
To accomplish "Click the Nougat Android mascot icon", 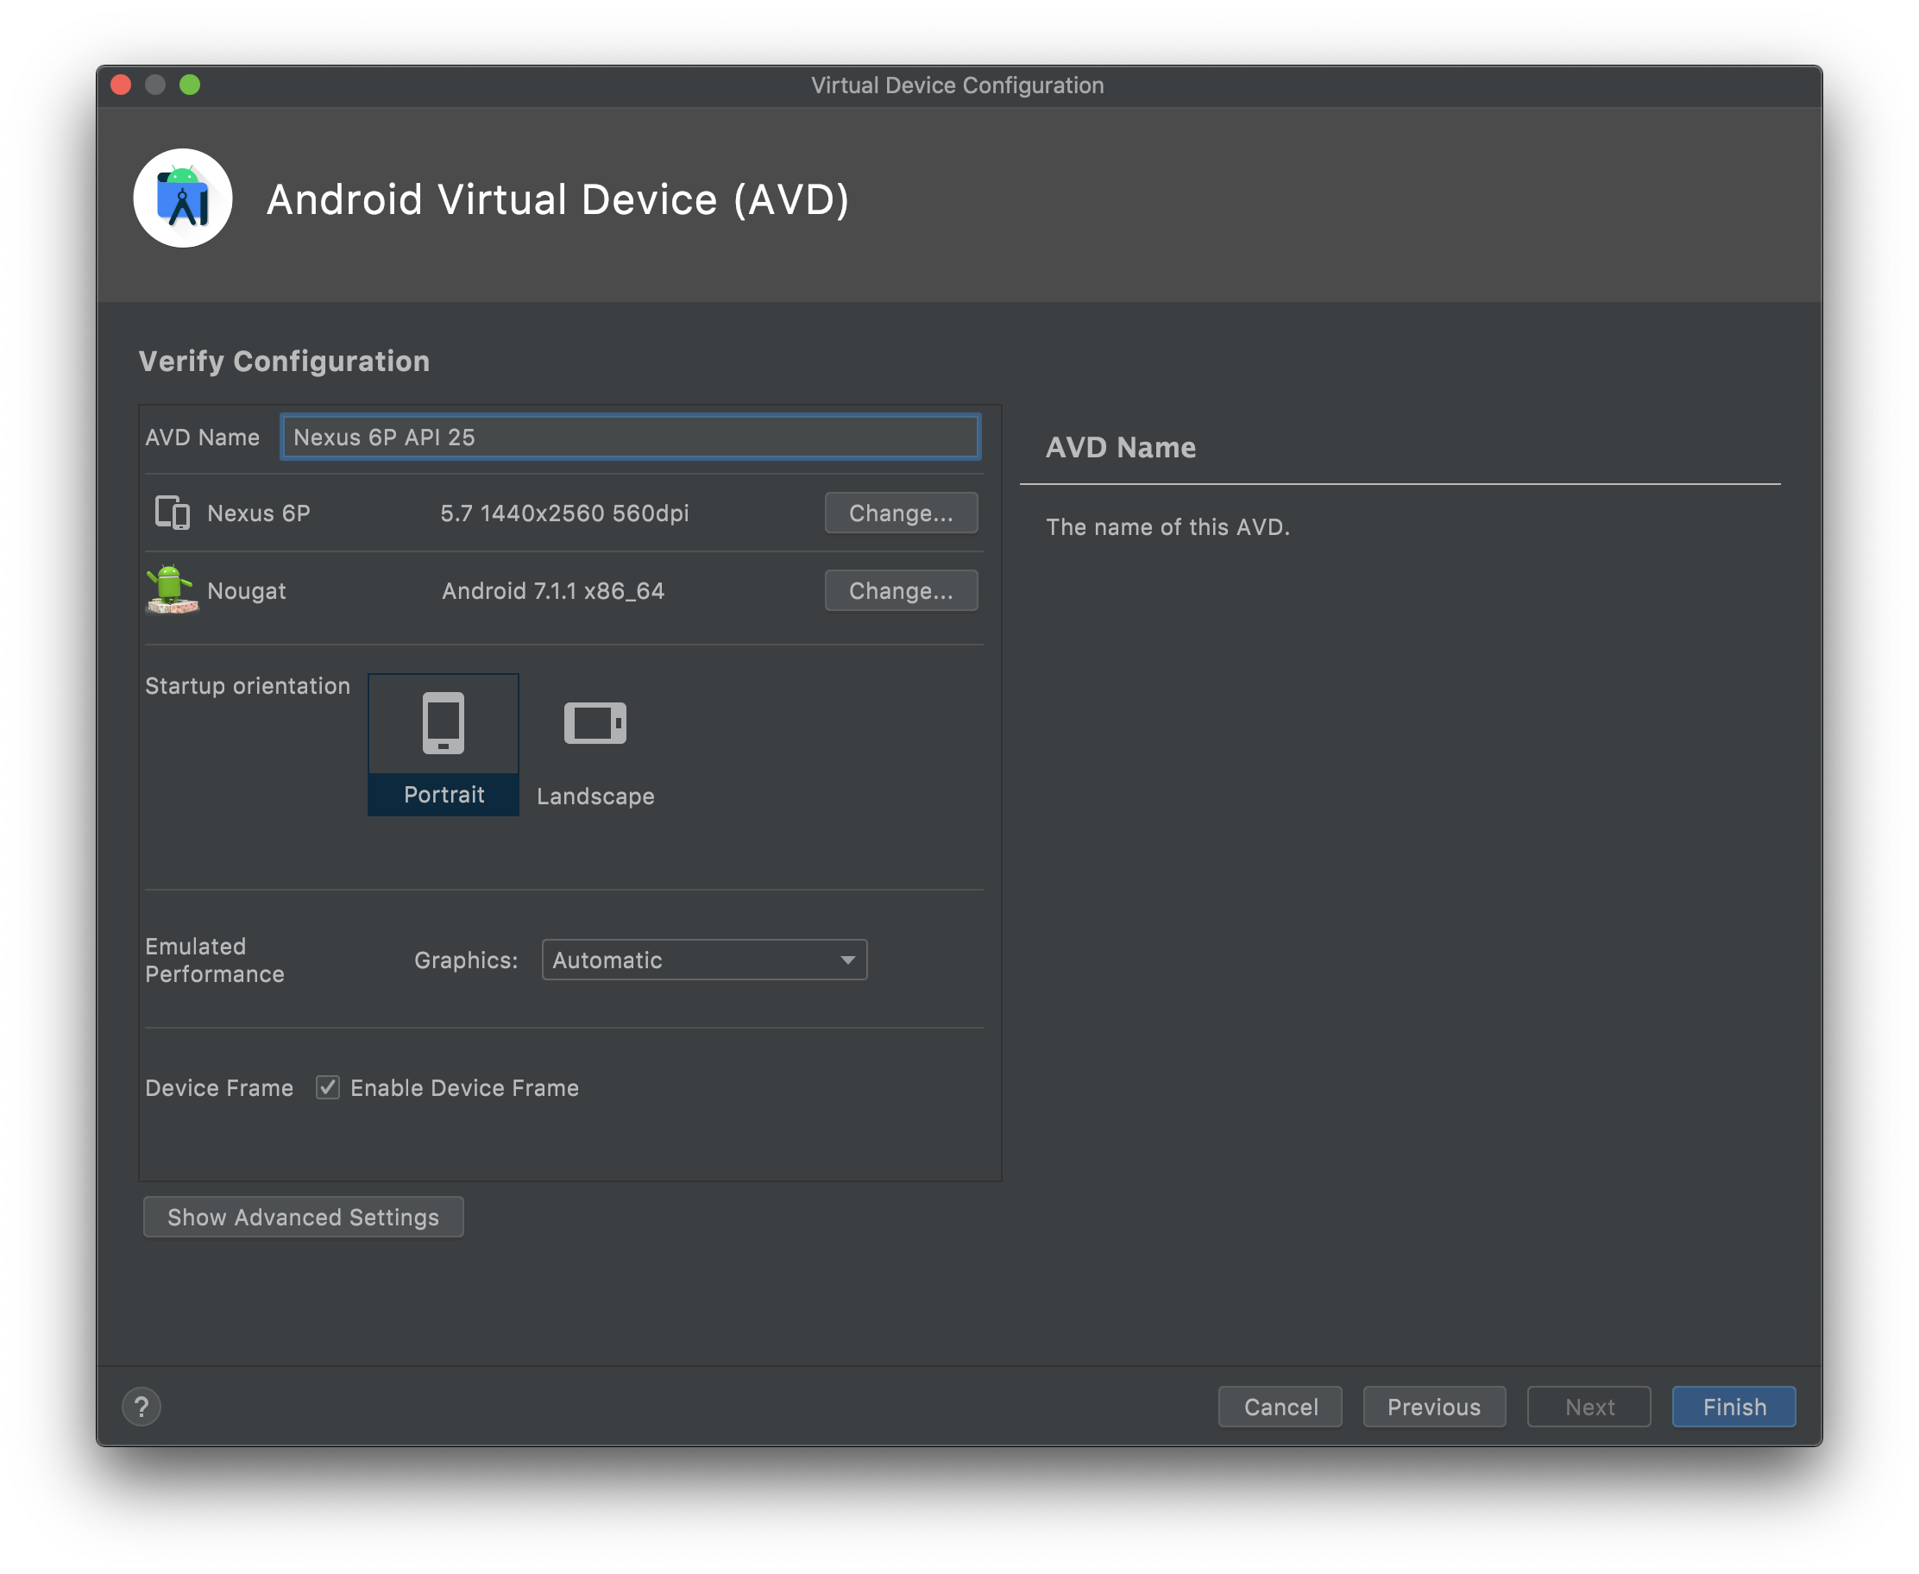I will (x=172, y=590).
